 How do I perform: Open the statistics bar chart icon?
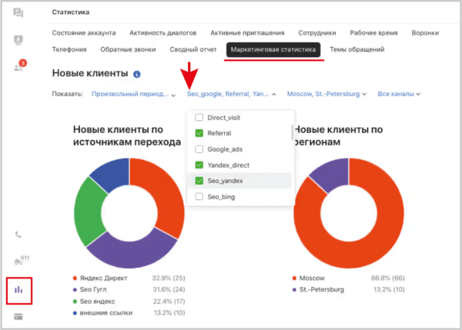[18, 290]
